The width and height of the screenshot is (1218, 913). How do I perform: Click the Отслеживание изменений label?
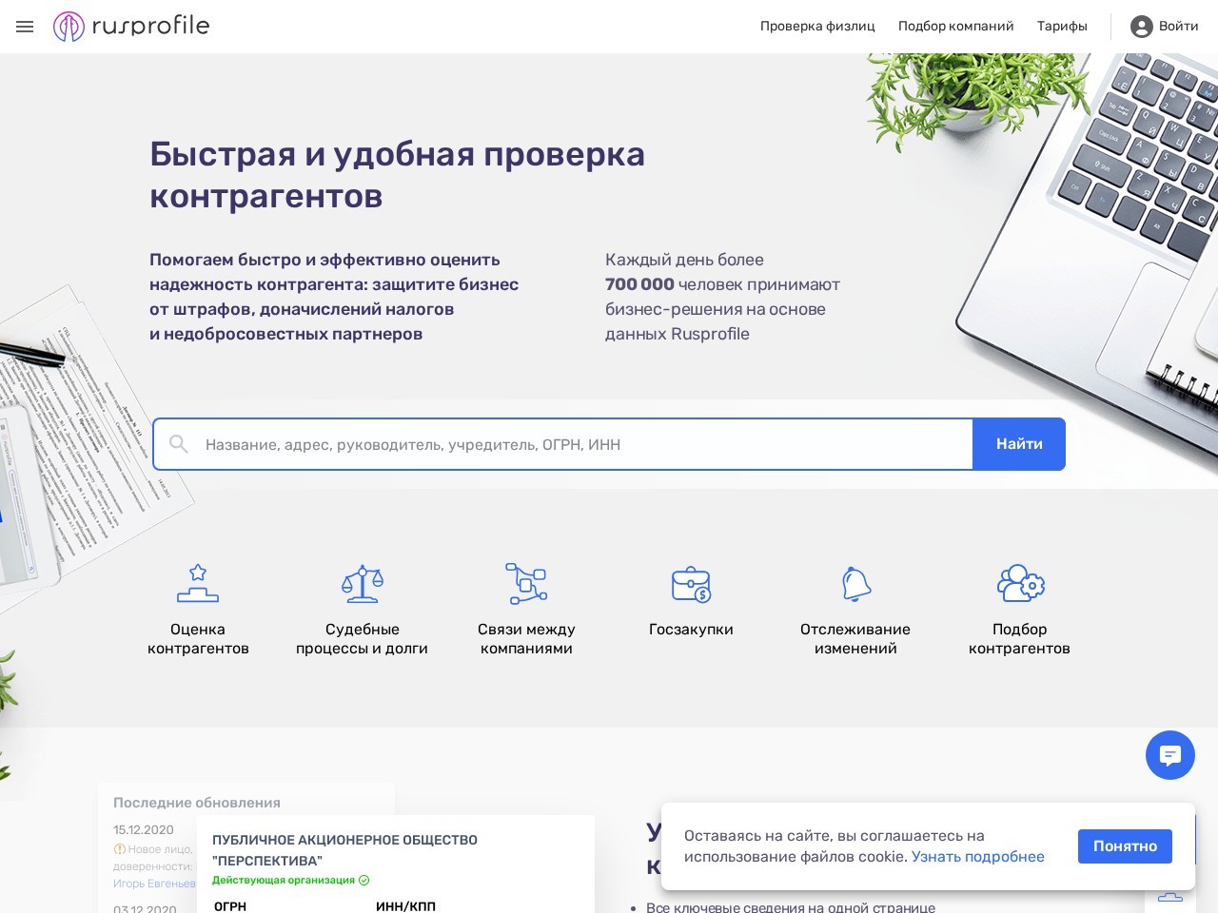855,639
